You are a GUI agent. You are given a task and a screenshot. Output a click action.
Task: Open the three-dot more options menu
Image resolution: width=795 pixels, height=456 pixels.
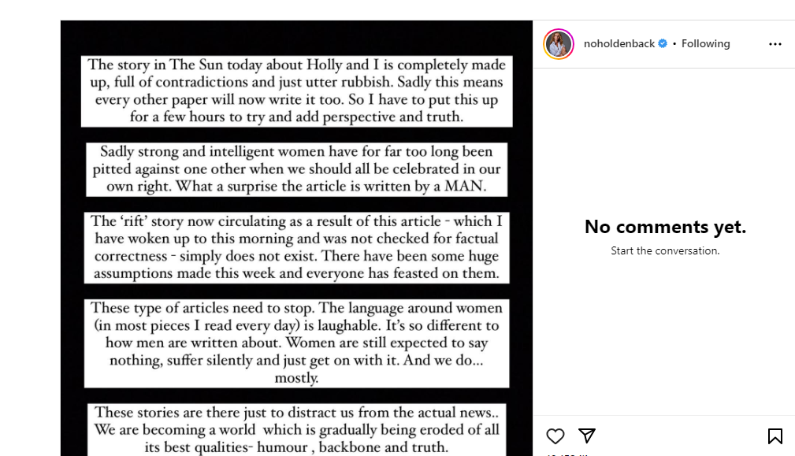click(x=775, y=44)
